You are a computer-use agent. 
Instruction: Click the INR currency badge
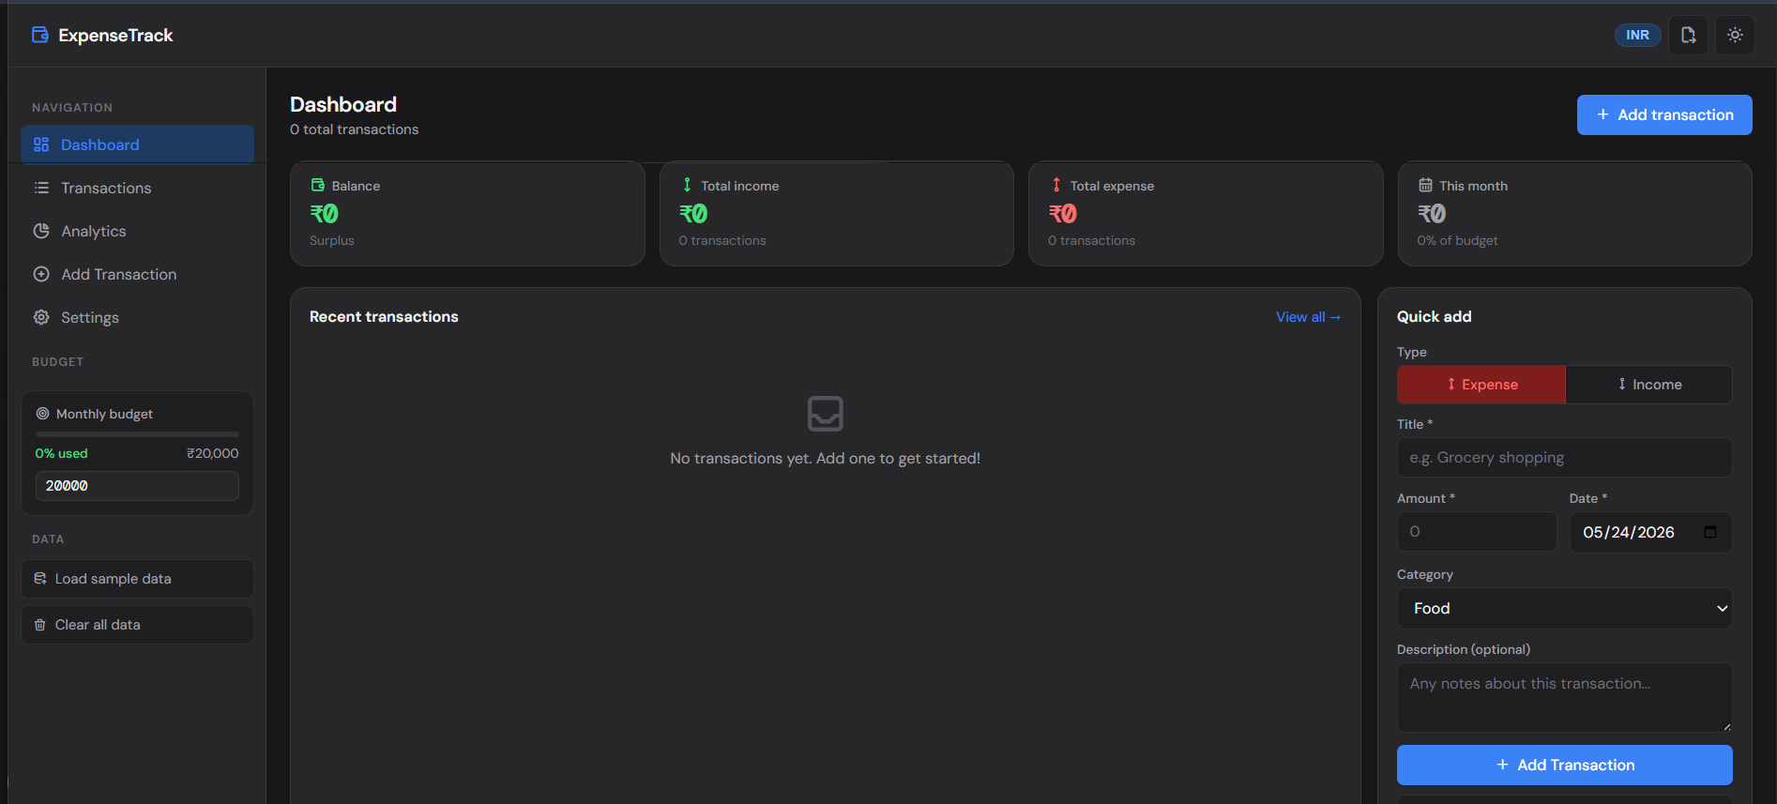pyautogui.click(x=1637, y=35)
